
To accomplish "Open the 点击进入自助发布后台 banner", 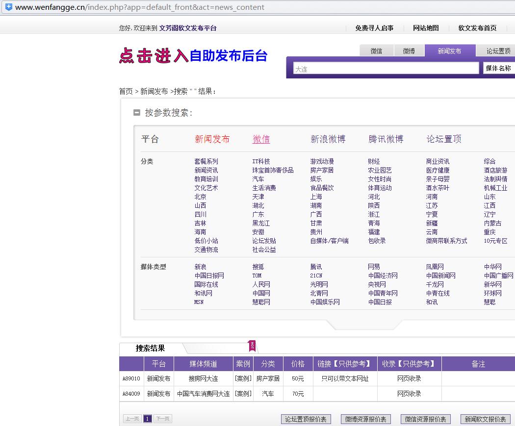I will click(x=193, y=55).
